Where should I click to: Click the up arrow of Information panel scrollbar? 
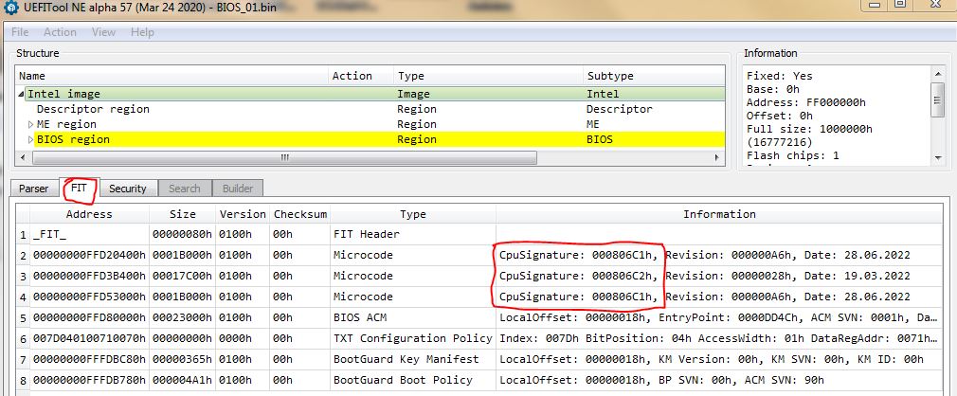pyautogui.click(x=938, y=74)
